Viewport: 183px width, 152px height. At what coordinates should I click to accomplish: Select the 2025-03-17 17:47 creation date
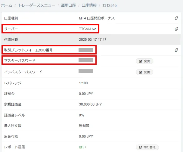[x=92, y=39]
